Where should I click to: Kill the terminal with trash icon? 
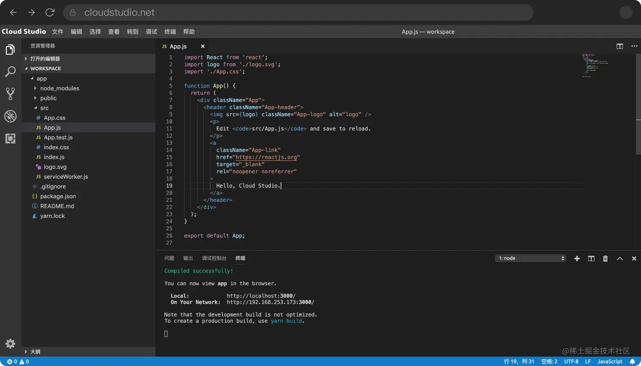tap(605, 258)
